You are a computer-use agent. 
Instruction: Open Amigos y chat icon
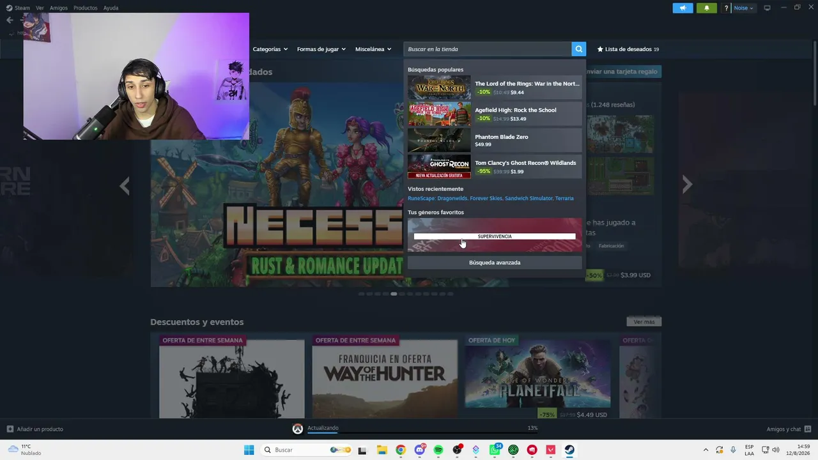808,429
